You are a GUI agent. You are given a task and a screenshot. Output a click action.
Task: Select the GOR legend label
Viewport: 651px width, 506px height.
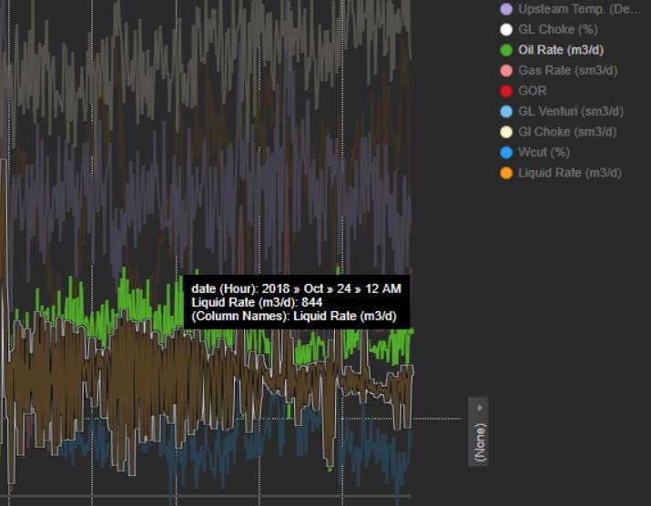click(533, 91)
